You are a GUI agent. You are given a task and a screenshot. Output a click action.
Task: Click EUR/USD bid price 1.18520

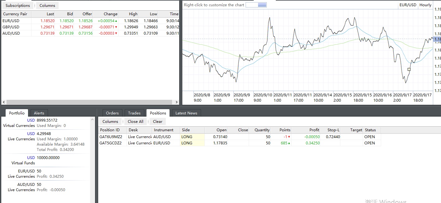tap(66, 21)
